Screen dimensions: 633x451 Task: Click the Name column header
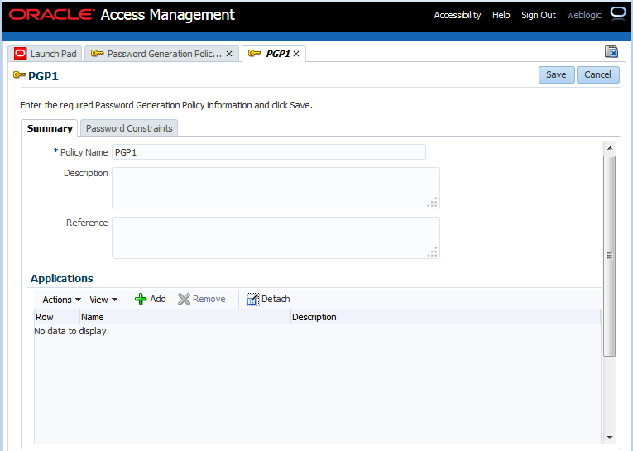click(x=185, y=317)
